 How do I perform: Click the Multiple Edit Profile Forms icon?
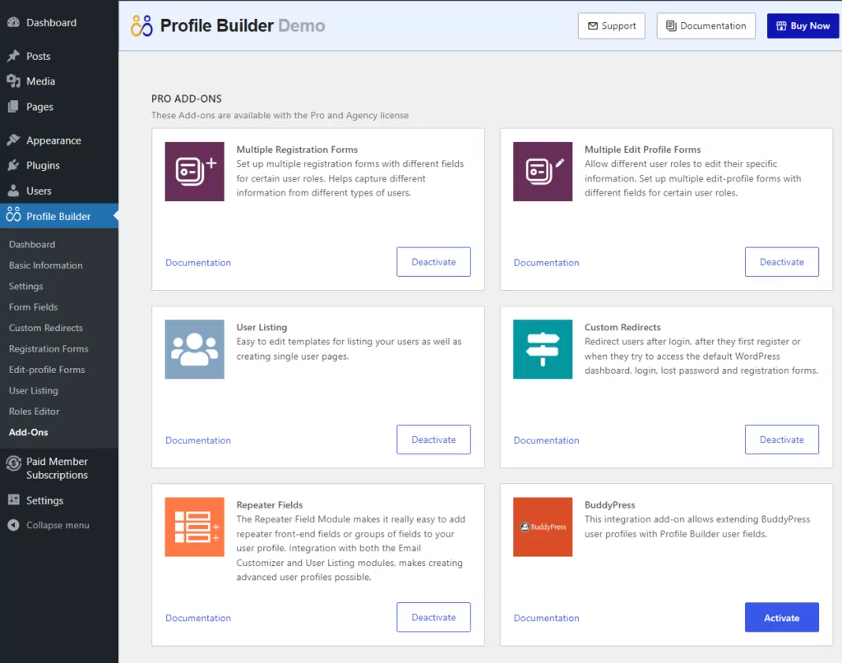[x=543, y=172]
